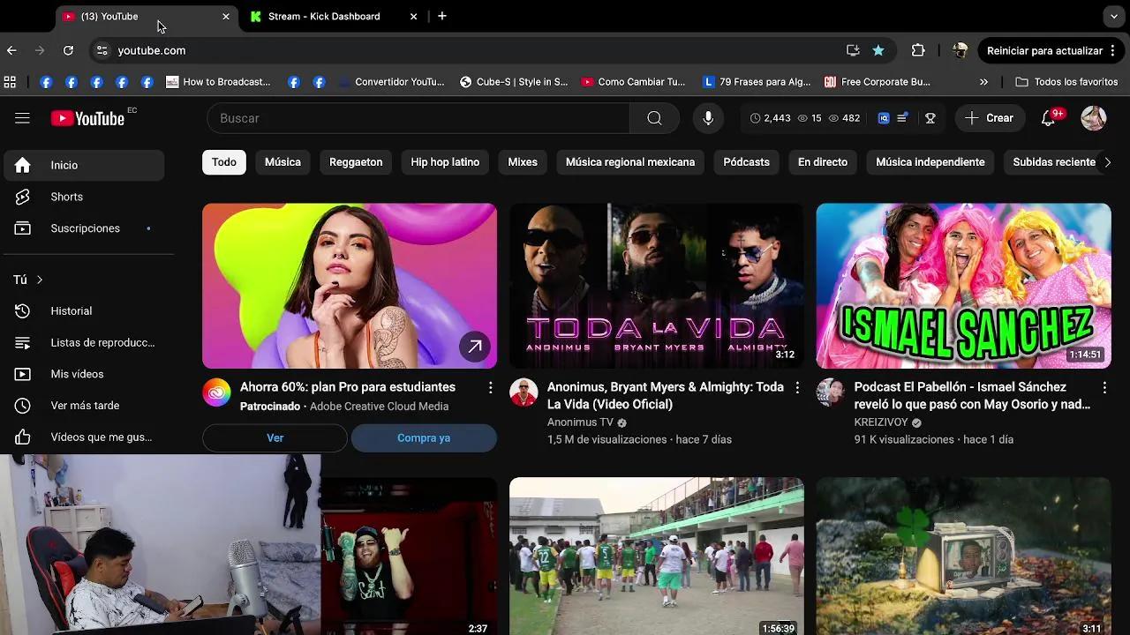Screen dimensions: 1130x635
Task: Open the YouTube hamburger guide menu
Action: [22, 118]
